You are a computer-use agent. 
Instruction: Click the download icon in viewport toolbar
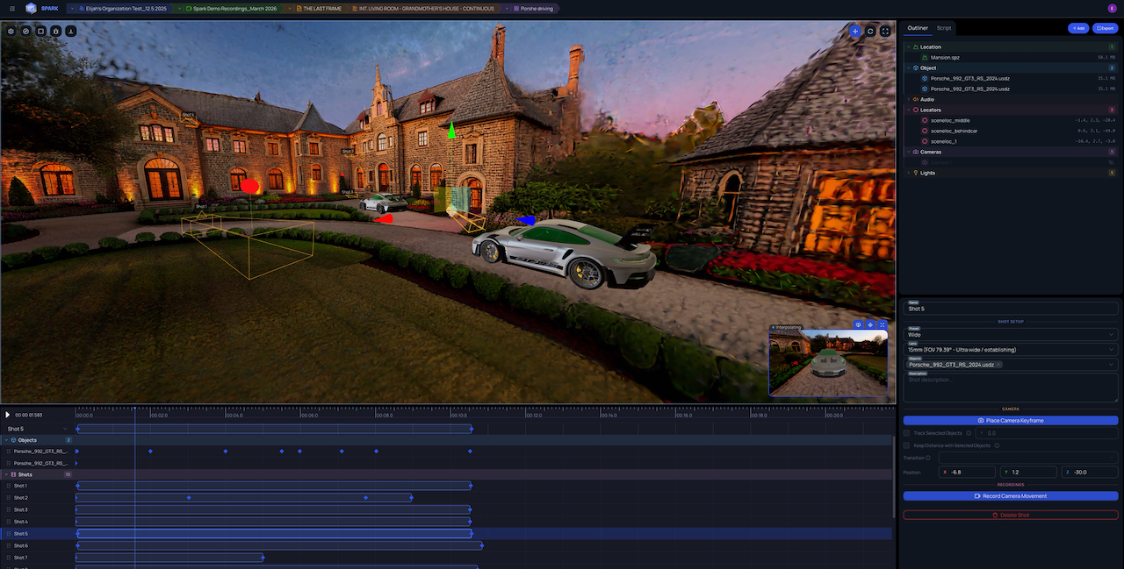[x=70, y=31]
